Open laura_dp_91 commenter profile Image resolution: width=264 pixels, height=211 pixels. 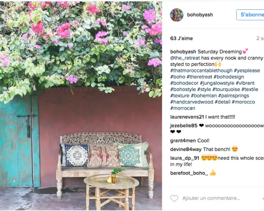pyautogui.click(x=185, y=158)
